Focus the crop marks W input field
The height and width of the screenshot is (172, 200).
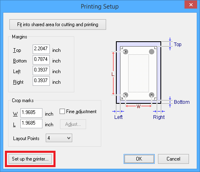[31, 113]
